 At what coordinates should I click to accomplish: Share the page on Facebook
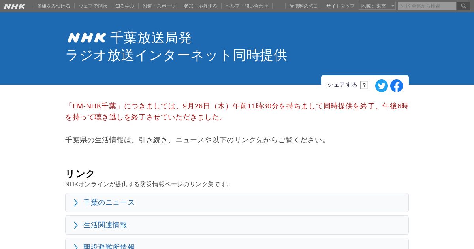click(x=397, y=86)
